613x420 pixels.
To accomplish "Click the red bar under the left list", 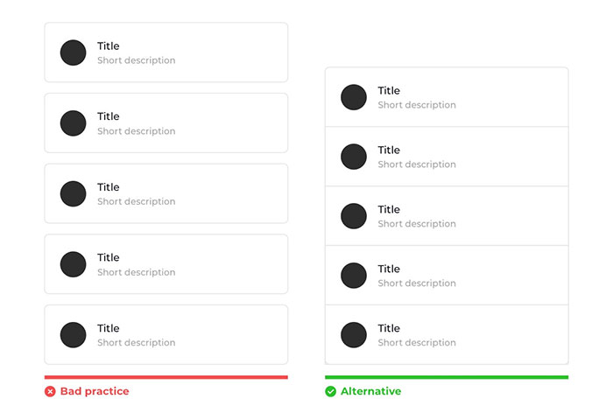I will 166,377.
